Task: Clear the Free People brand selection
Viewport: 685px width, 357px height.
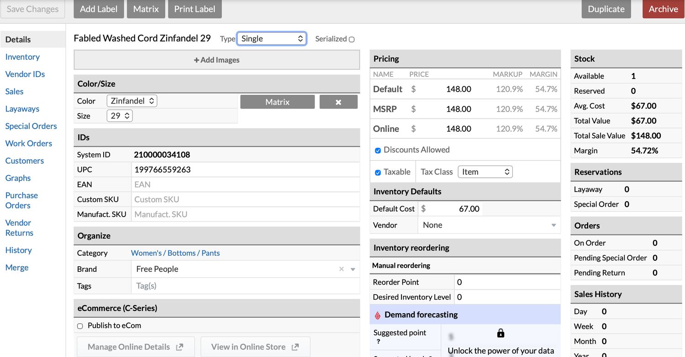Action: (x=341, y=269)
